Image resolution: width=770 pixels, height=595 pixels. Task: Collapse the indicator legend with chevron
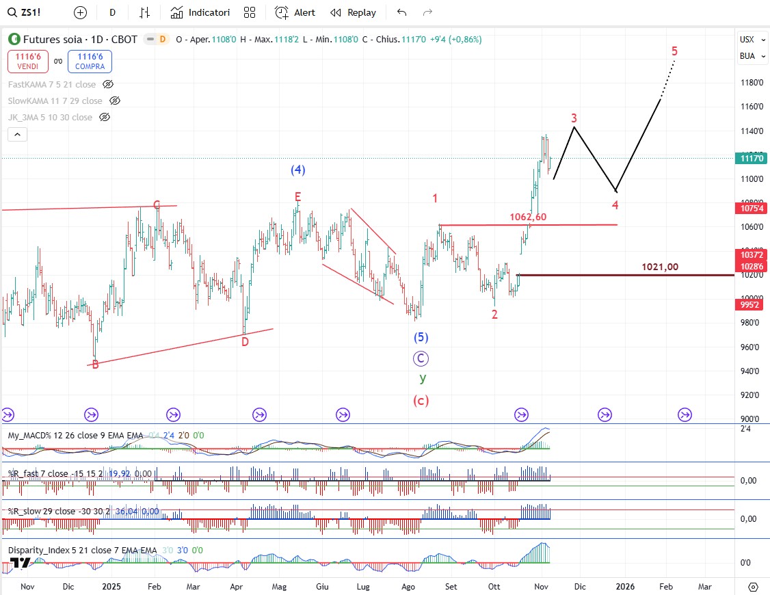coord(18,135)
